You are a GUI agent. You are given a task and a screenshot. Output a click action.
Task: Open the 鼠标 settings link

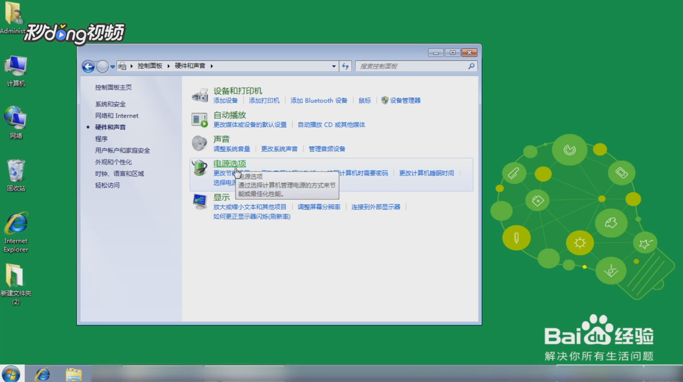tap(365, 101)
